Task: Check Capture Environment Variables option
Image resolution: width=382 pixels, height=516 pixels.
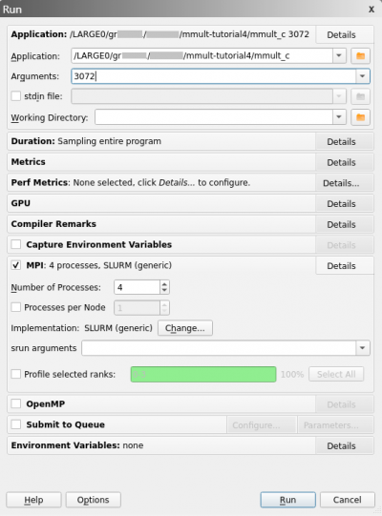Action: (x=16, y=244)
